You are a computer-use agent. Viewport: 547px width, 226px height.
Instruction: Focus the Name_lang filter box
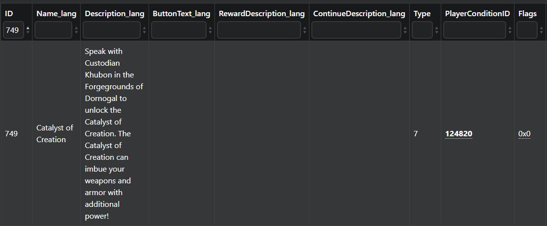click(54, 30)
